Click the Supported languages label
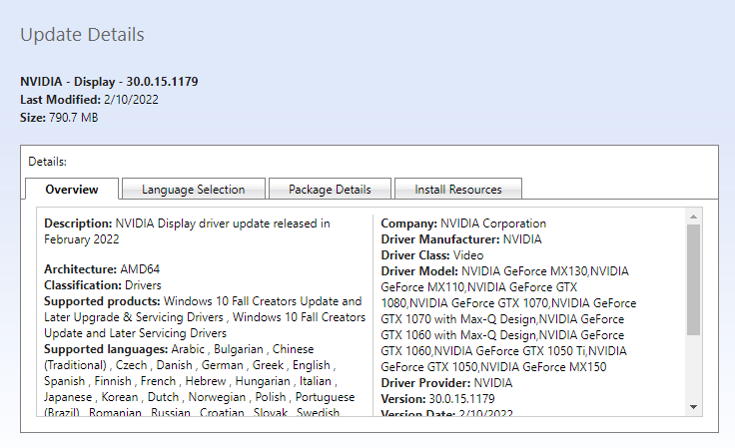Screen dimensions: 735x448 (x=106, y=349)
